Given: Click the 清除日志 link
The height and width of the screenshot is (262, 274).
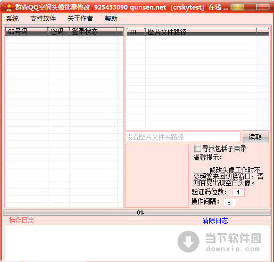Looking at the screenshot, I should [215, 220].
